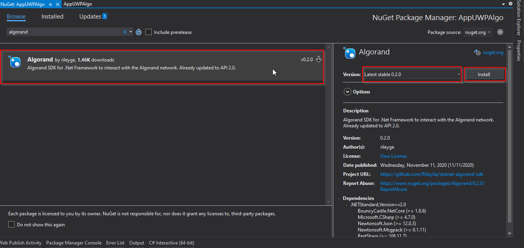The image size is (524, 248).
Task: Click the Algorand package icon in the results list
Action: coord(15,62)
